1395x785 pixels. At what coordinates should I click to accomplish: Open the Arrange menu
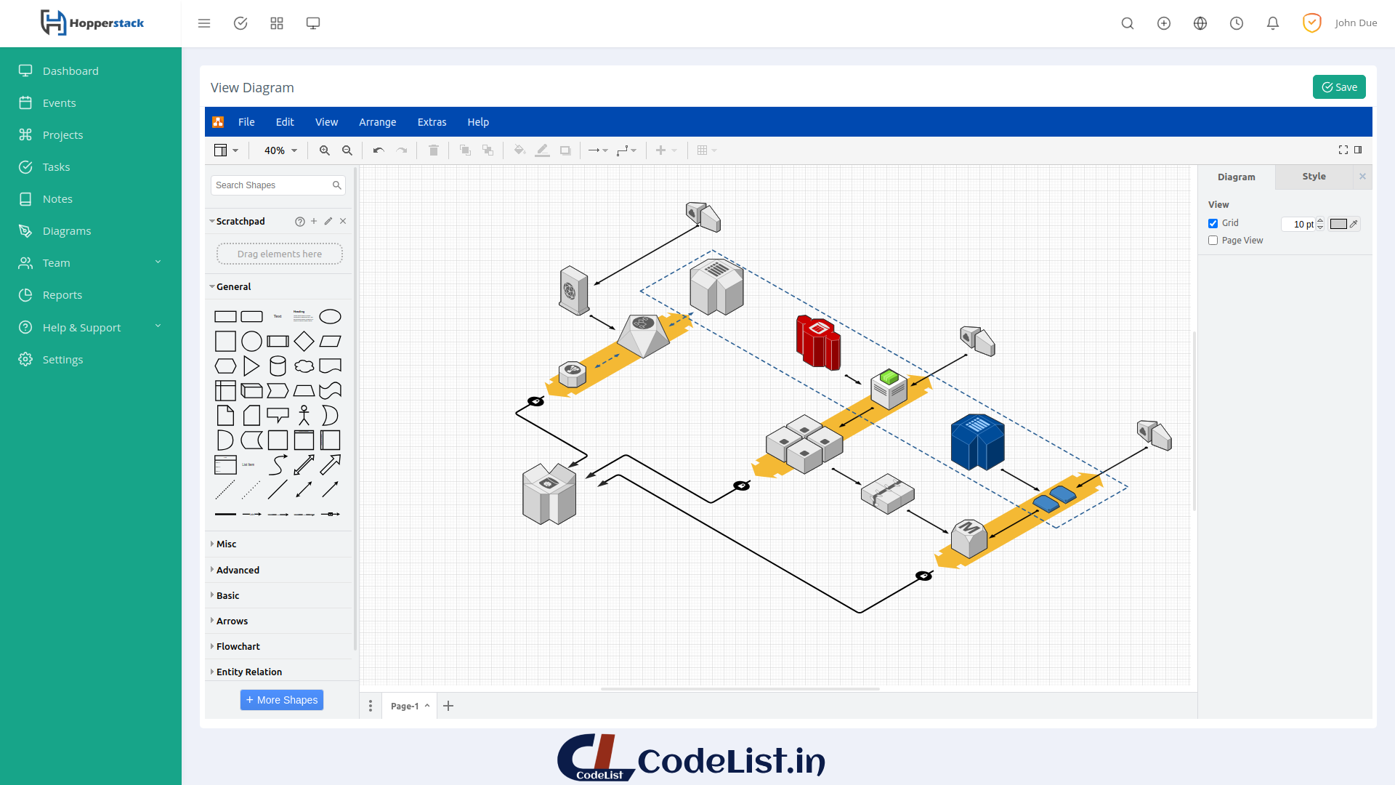(378, 121)
